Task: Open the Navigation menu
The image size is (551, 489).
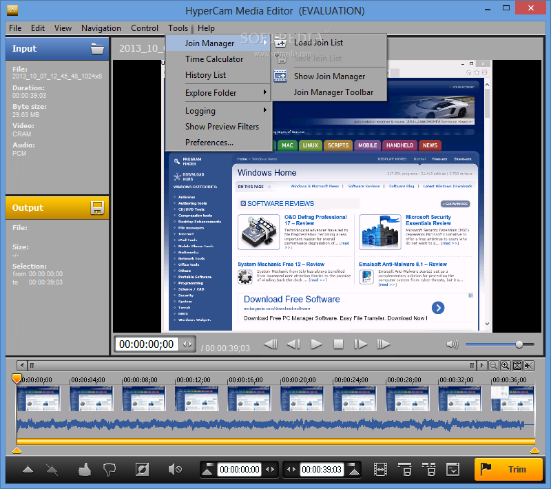Action: coord(101,28)
